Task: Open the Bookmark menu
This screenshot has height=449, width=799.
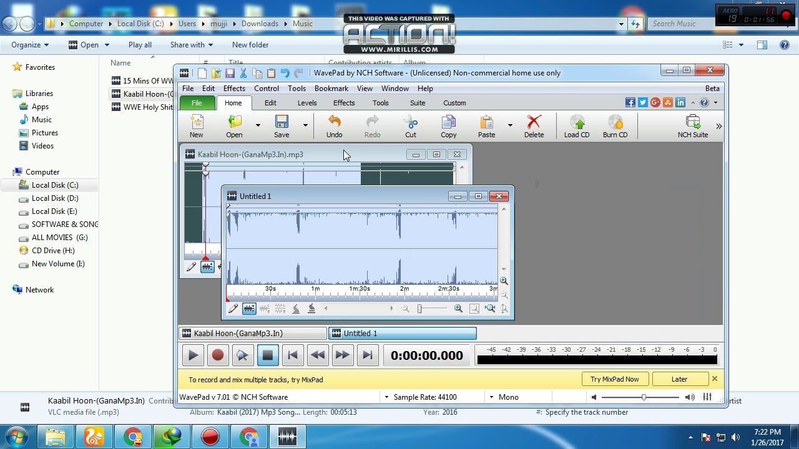Action: click(x=331, y=89)
